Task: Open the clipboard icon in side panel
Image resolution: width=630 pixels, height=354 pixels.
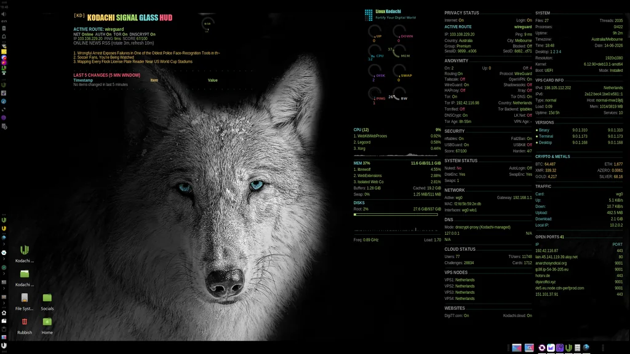Action: [x=4, y=329]
